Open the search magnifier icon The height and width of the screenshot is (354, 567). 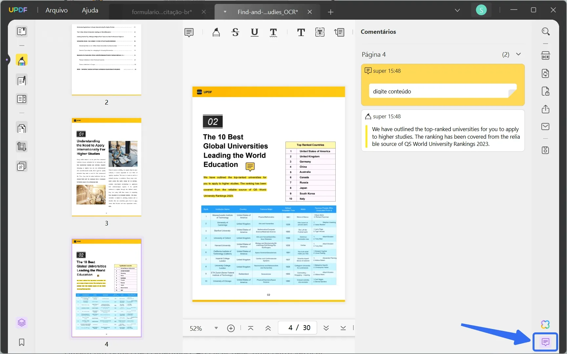[546, 31]
